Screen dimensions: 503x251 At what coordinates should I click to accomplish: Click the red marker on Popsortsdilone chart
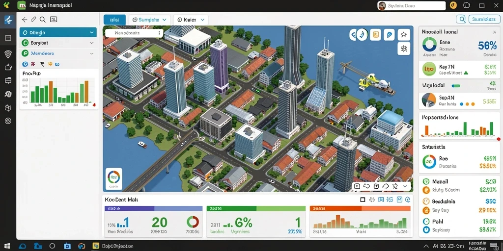tap(499, 139)
